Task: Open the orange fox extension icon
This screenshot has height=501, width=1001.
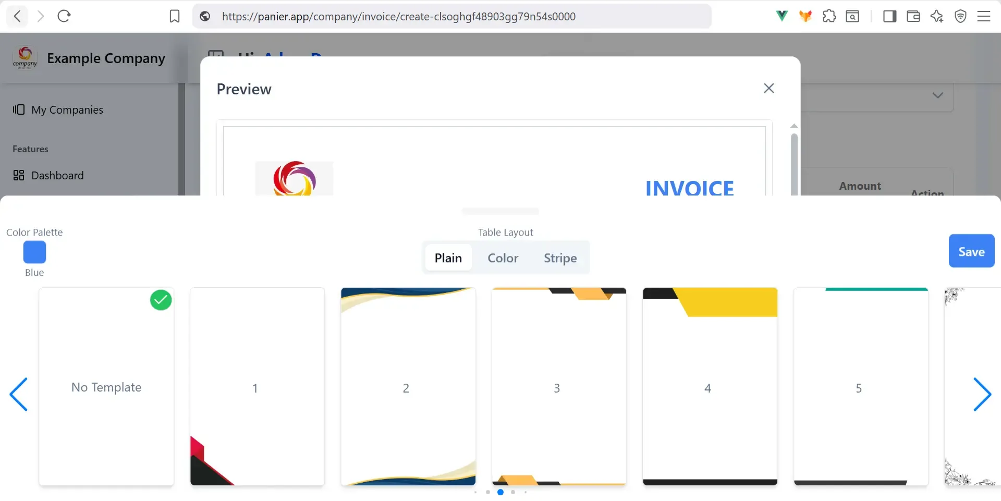Action: (x=805, y=16)
